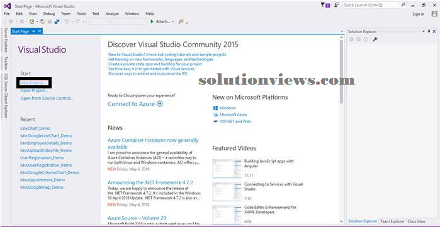Open the LineChart_Demo recent project
This screenshot has height=227, width=440.
[x=35, y=129]
